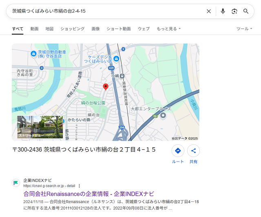Click the 大都エンタープライズ map marker
The image size is (261, 217).
coord(163,115)
